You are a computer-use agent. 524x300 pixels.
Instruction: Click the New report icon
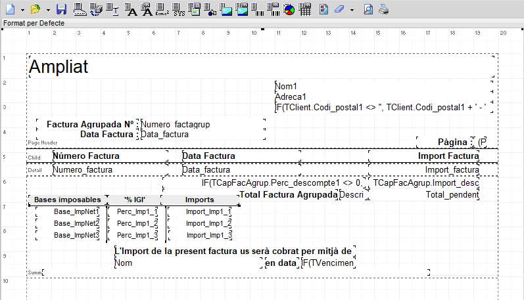[x=11, y=9]
